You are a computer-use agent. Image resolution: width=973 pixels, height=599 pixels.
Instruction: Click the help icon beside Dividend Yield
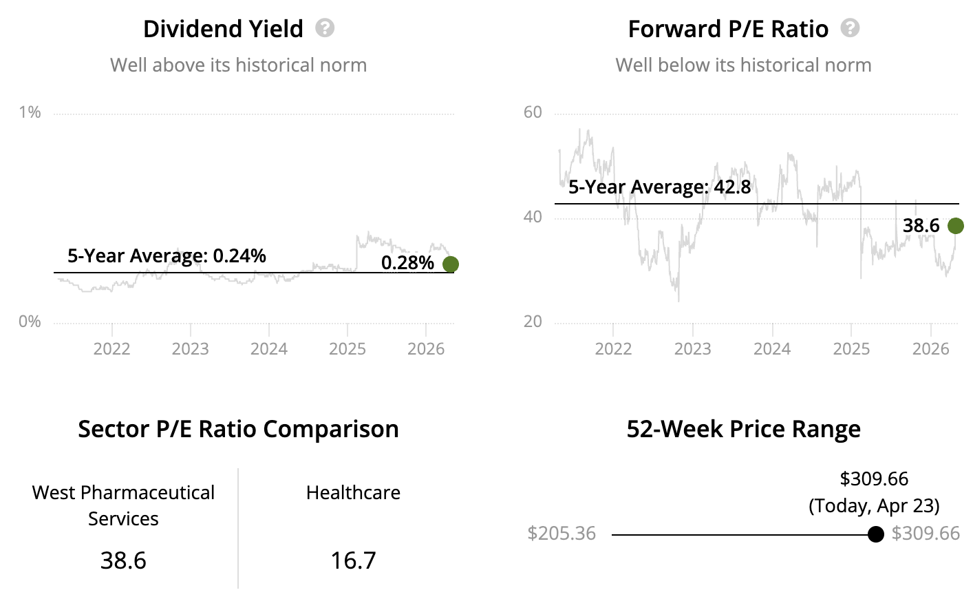325,28
